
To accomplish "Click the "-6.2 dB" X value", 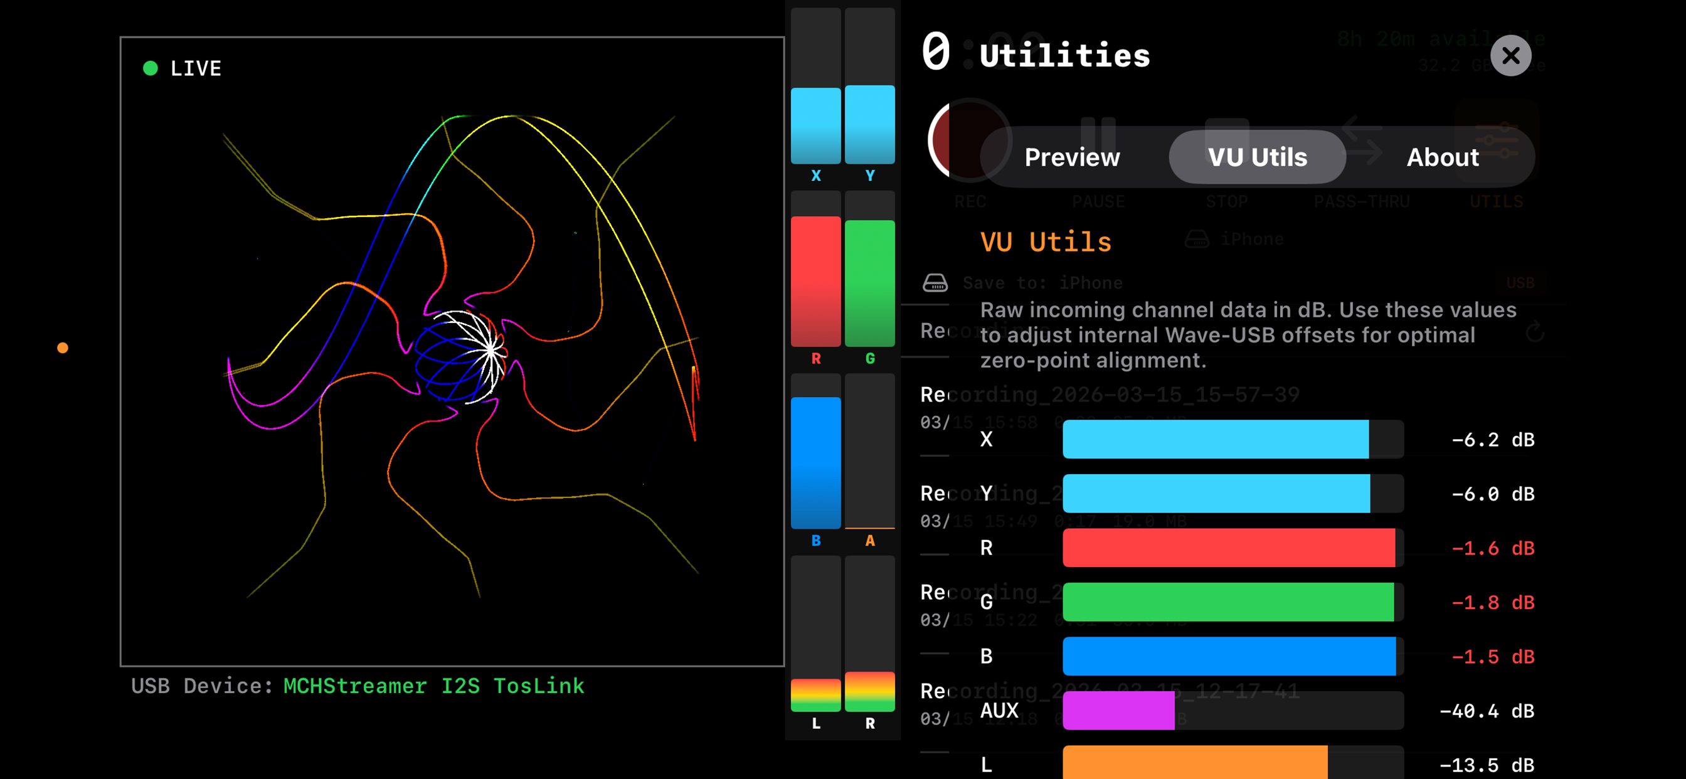I will pyautogui.click(x=1492, y=440).
